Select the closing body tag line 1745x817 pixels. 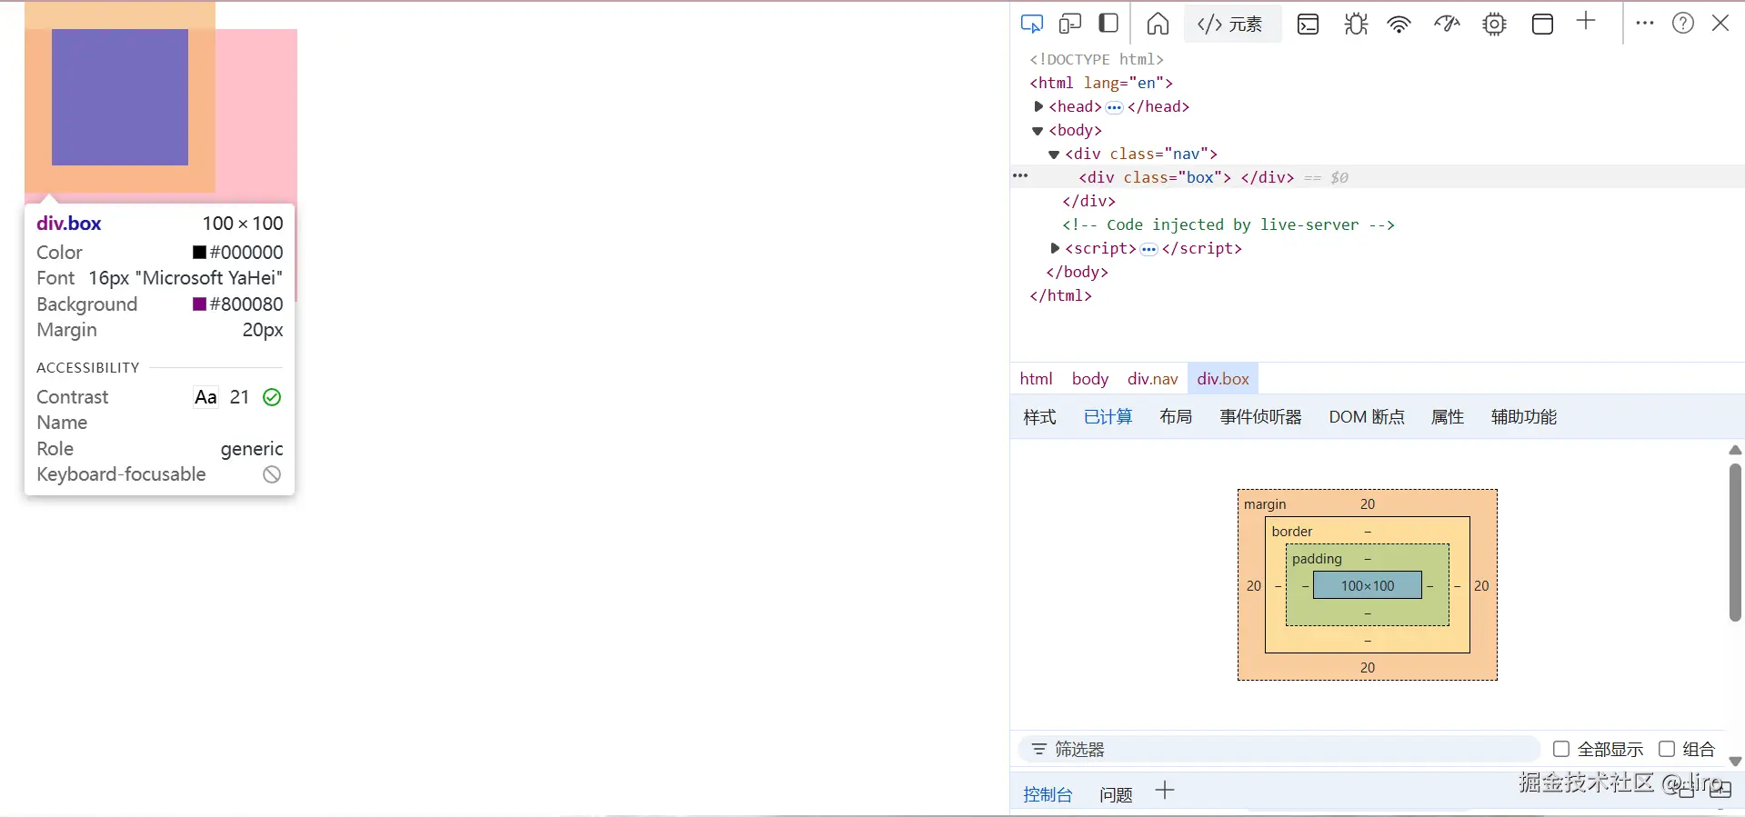1077,272
